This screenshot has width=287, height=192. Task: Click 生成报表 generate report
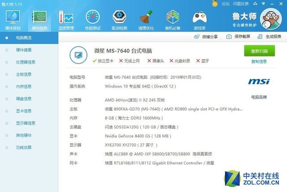tap(269, 37)
